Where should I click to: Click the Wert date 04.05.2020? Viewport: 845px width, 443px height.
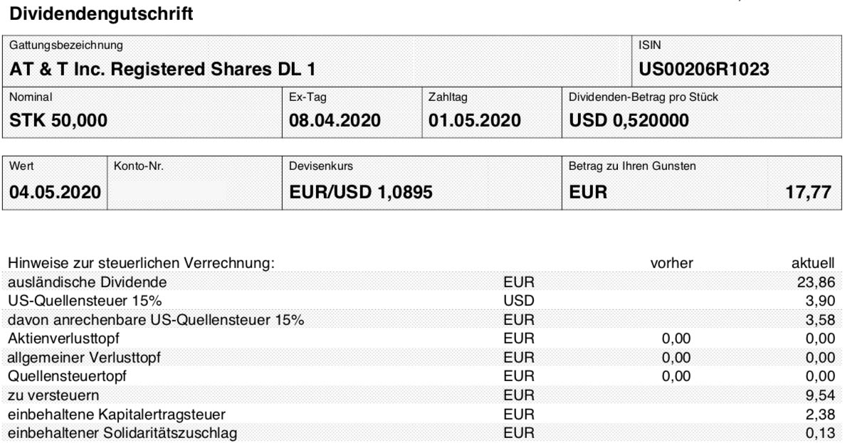coord(55,192)
